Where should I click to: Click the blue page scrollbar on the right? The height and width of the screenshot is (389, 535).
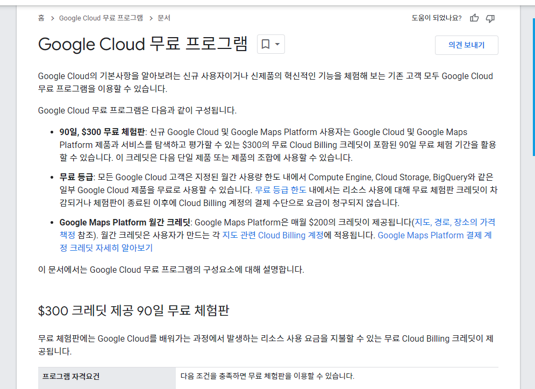click(533, 87)
